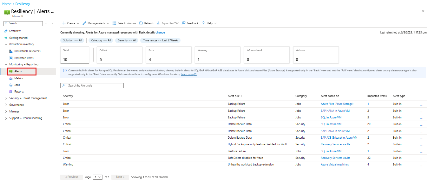This screenshot has height=180, width=428.
Task: Click in the Search by Alert rule field
Action: pyautogui.click(x=92, y=86)
